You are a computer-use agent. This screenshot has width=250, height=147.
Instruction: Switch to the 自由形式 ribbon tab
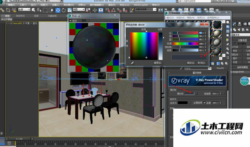(x=20, y=16)
